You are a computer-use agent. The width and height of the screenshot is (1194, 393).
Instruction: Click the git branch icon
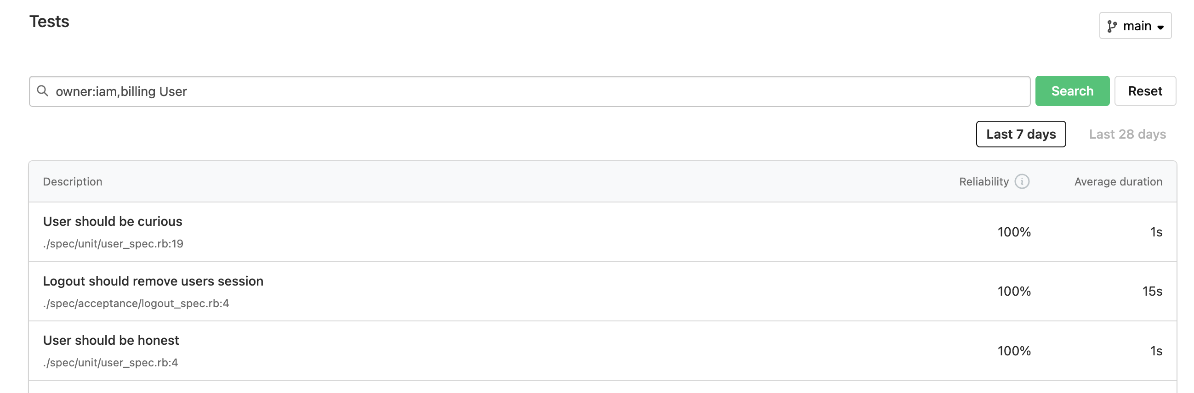pos(1111,26)
